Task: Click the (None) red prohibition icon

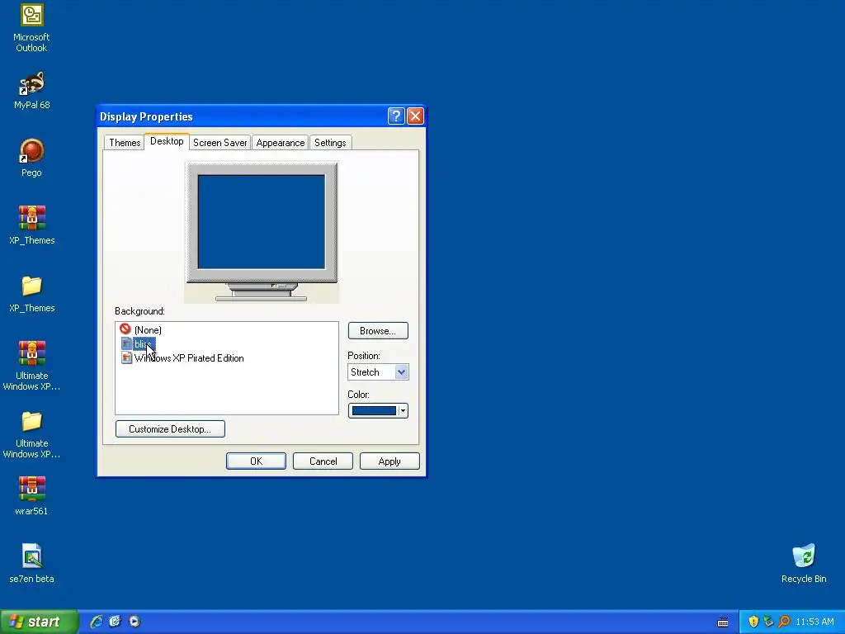Action: [125, 329]
